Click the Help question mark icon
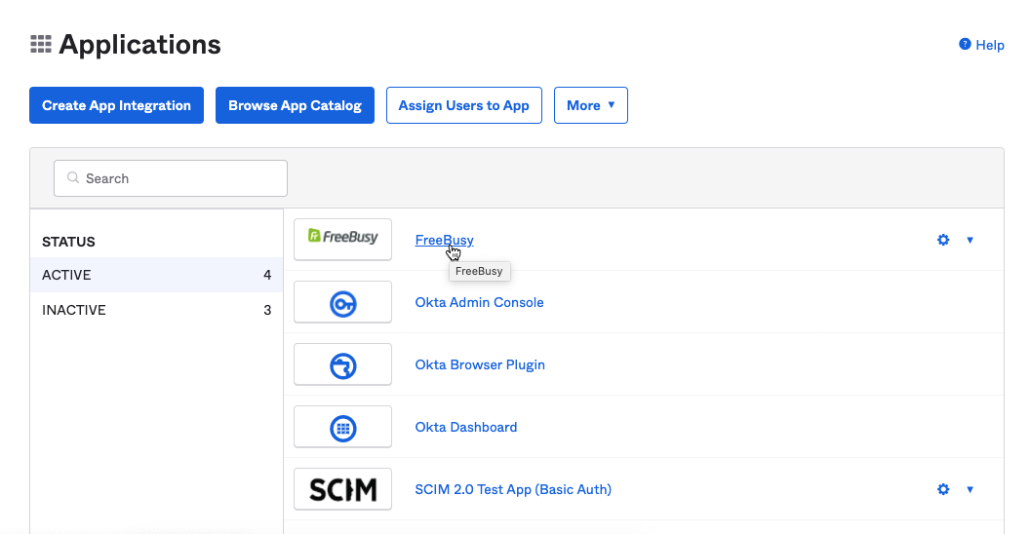Screen dimensions: 1030x534 (965, 44)
